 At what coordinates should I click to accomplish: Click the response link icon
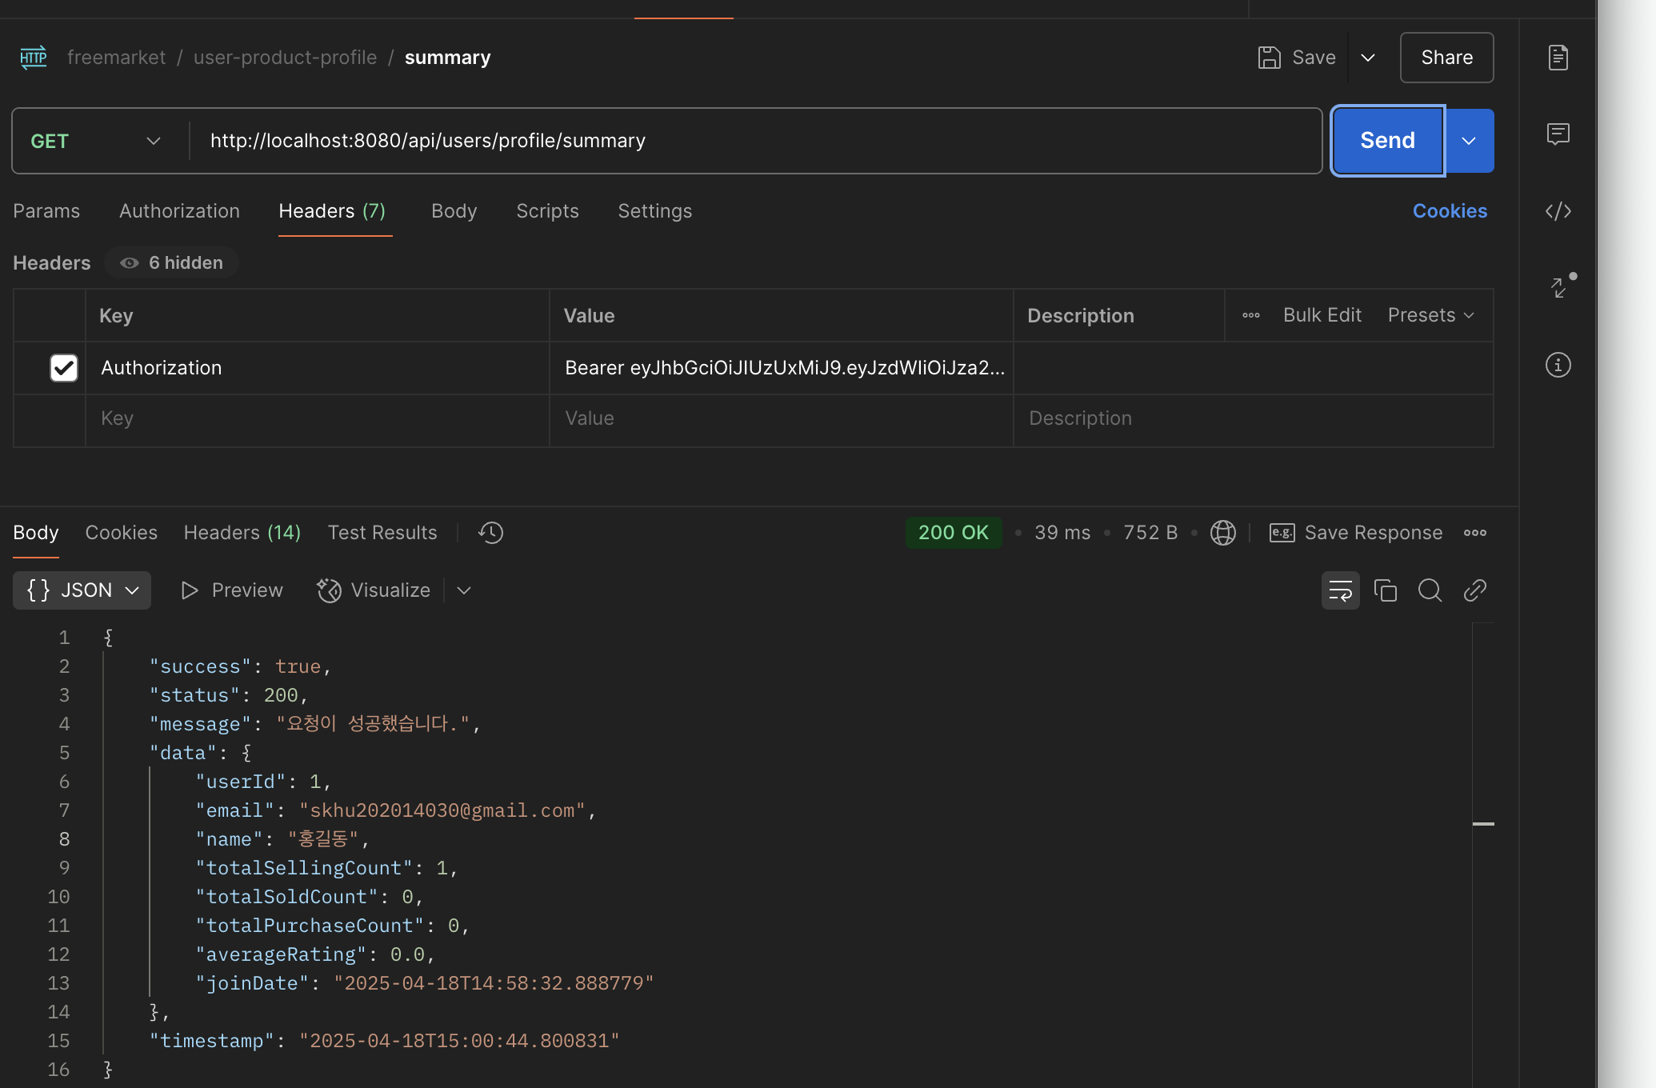(1474, 590)
